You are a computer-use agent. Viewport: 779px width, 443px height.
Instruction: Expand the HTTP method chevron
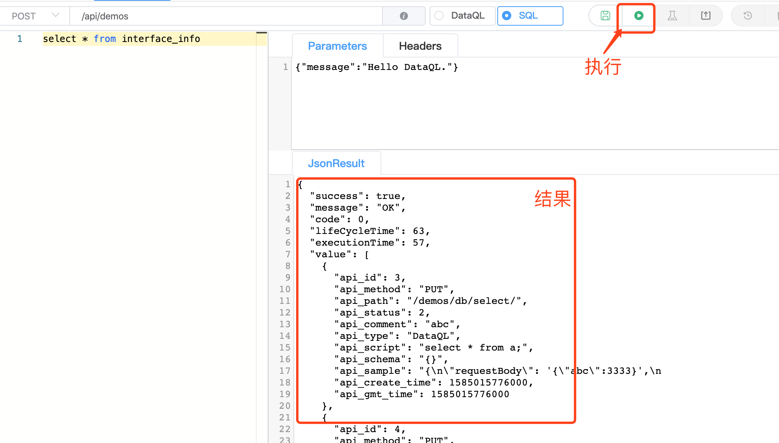click(55, 16)
